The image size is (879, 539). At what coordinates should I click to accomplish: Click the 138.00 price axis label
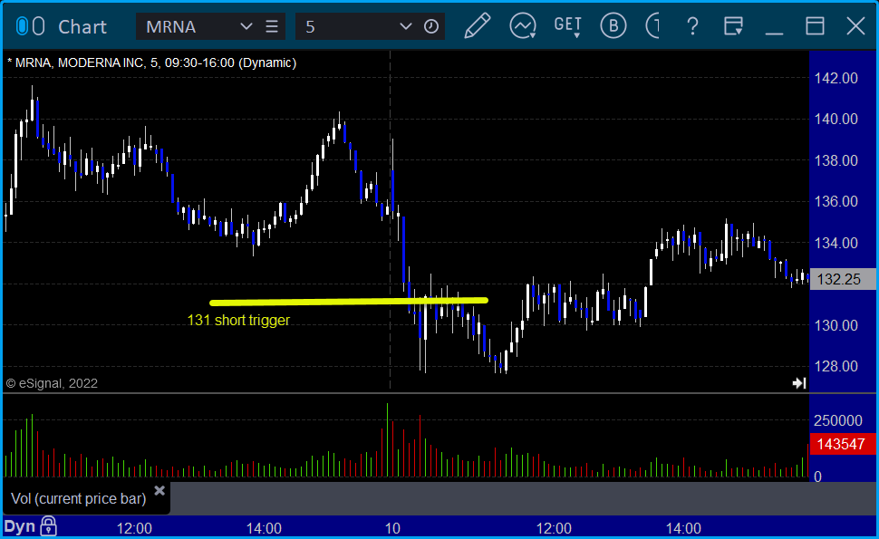[x=836, y=160]
